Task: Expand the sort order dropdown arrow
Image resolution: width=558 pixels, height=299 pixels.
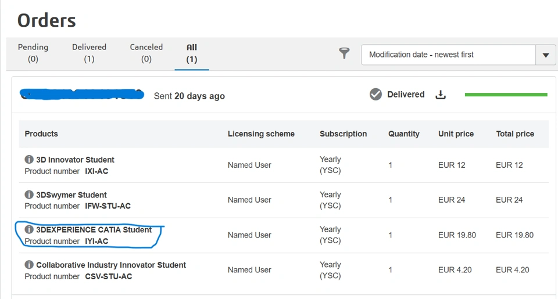Action: [x=545, y=55]
